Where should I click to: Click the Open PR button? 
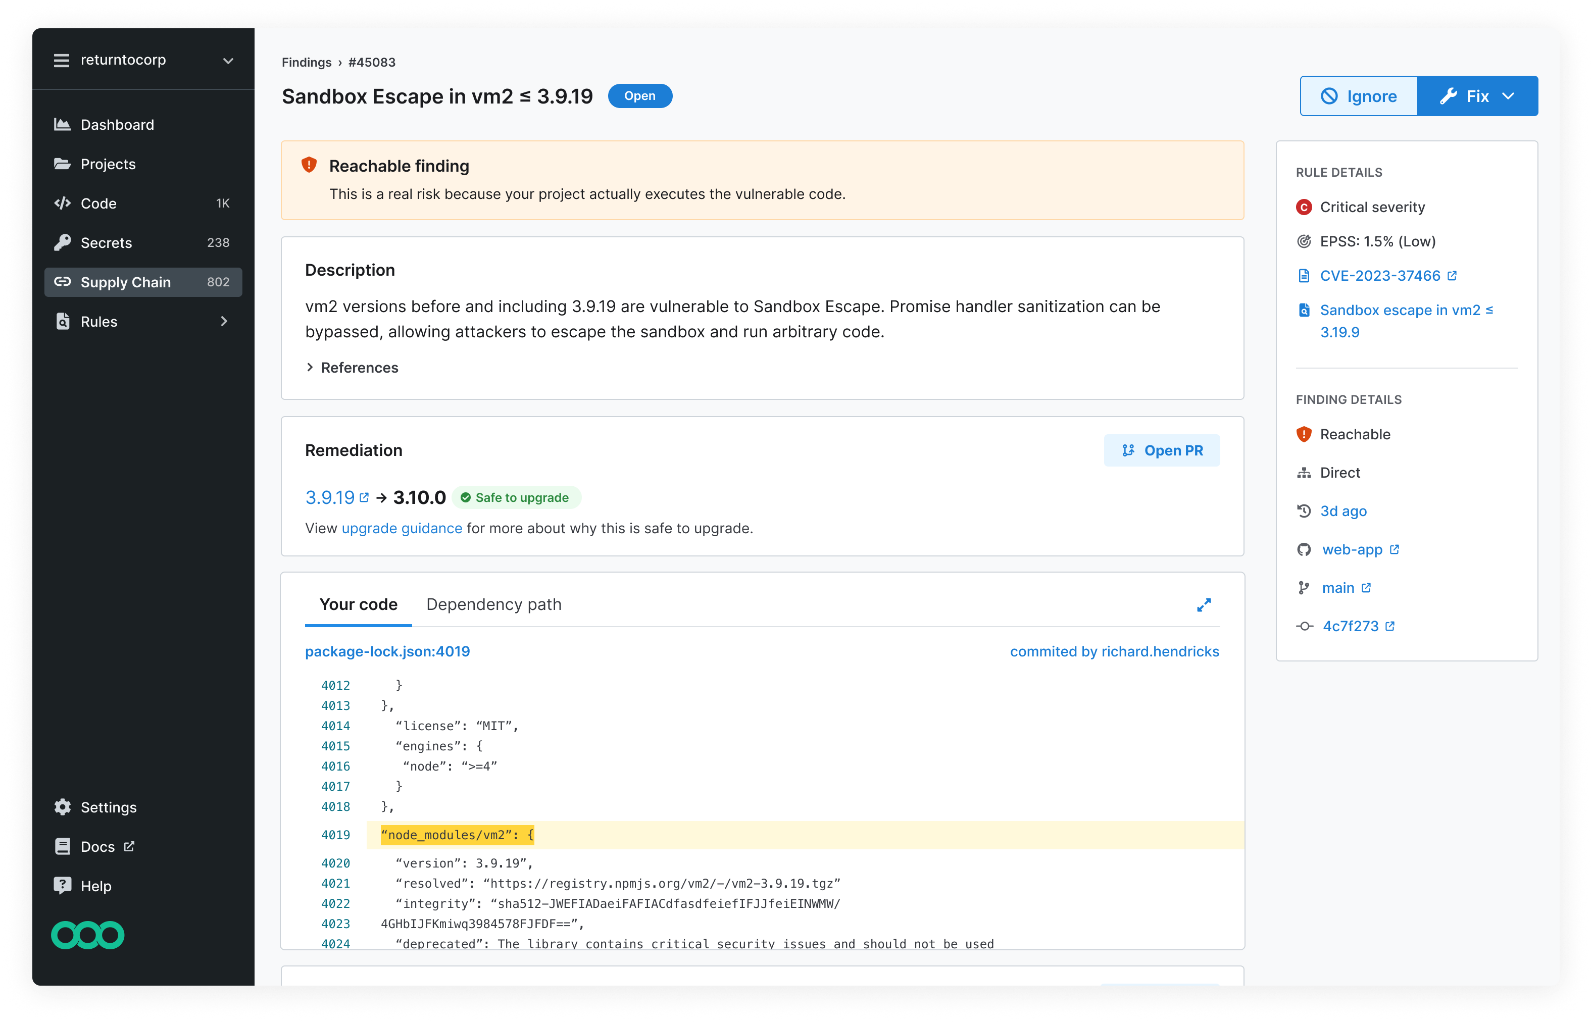pos(1162,450)
